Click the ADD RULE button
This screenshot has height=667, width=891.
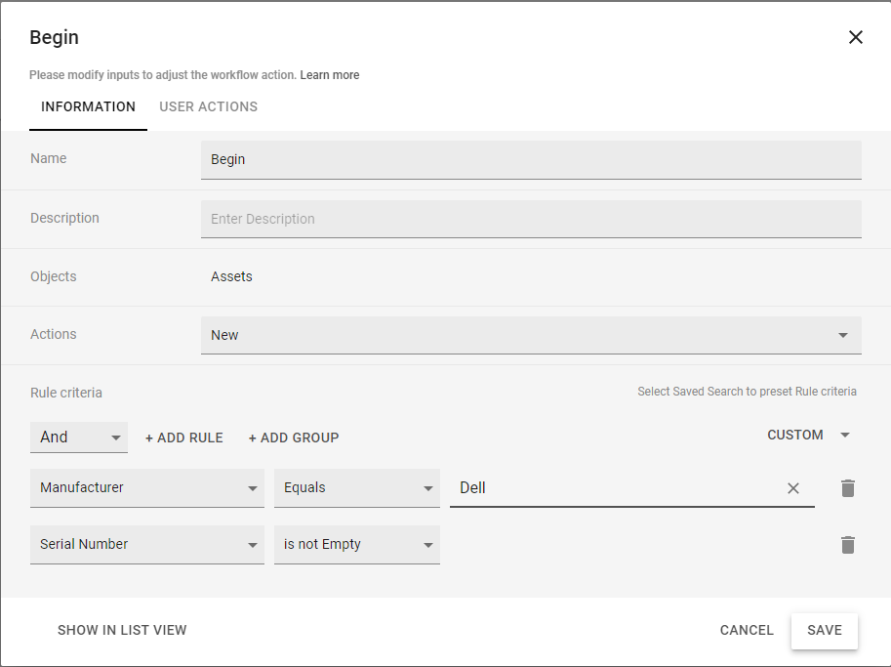[183, 438]
